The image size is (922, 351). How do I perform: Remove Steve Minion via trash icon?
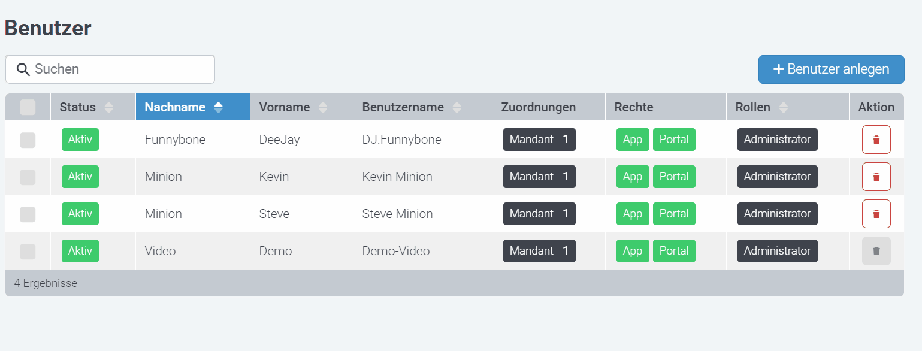coord(876,214)
